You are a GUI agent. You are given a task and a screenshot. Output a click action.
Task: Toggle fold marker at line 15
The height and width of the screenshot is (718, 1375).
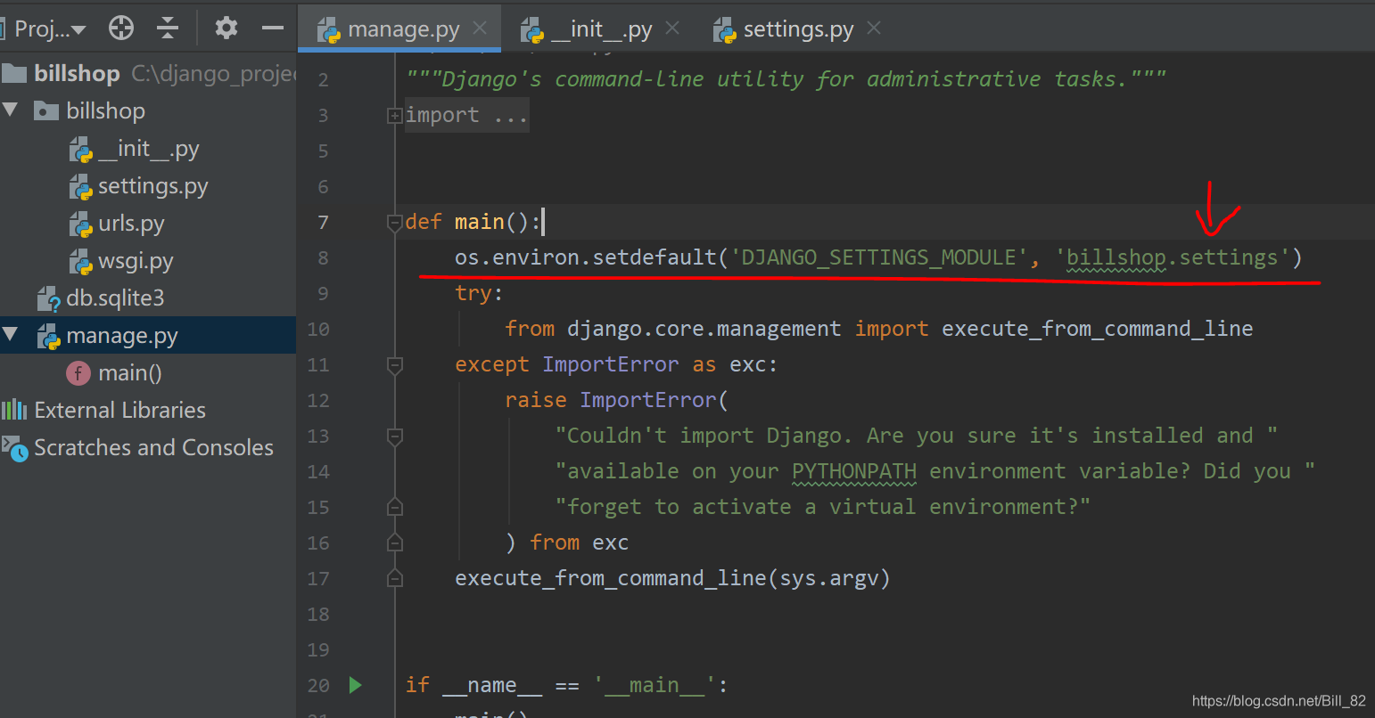[394, 507]
